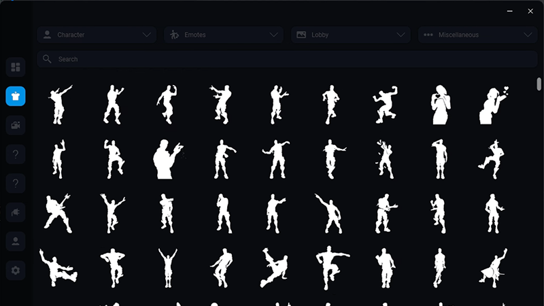Select the arms-out T-pose emote in second row

click(x=277, y=159)
